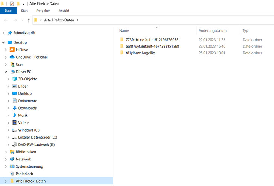
Task: Click Alte Firefox-Daten in the address bar
Action: coord(59,20)
